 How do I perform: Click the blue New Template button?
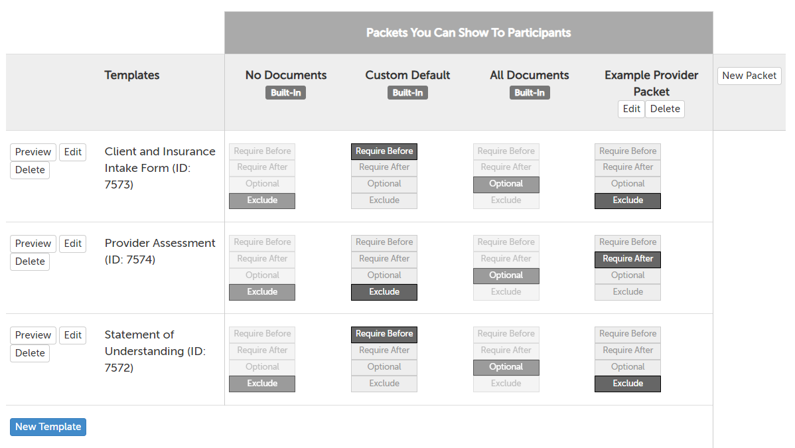coord(48,427)
